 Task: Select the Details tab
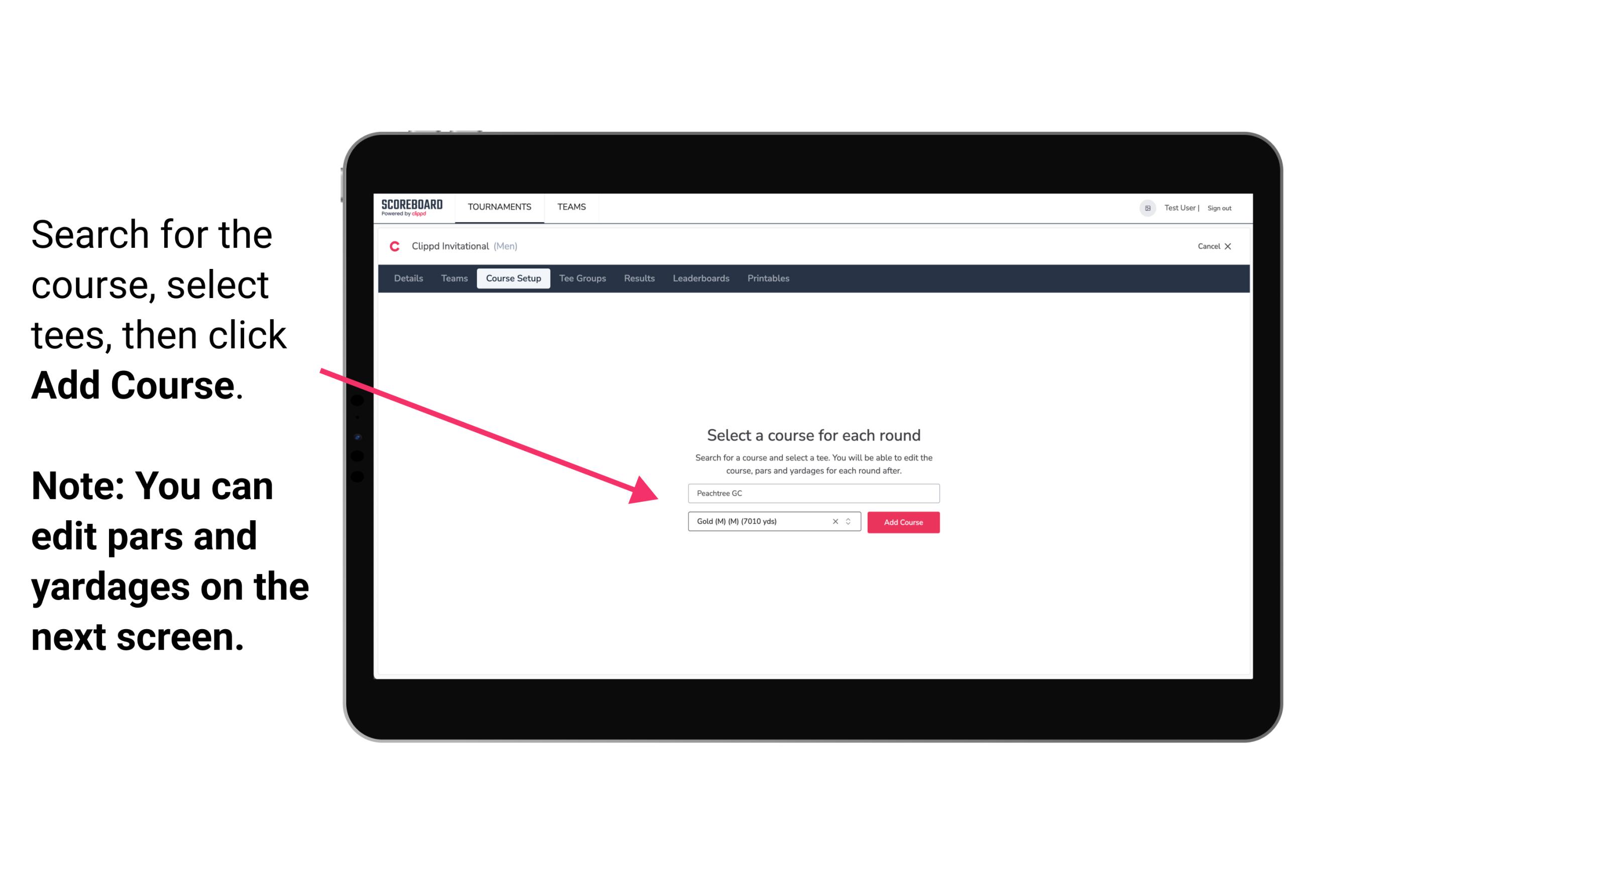pos(407,277)
